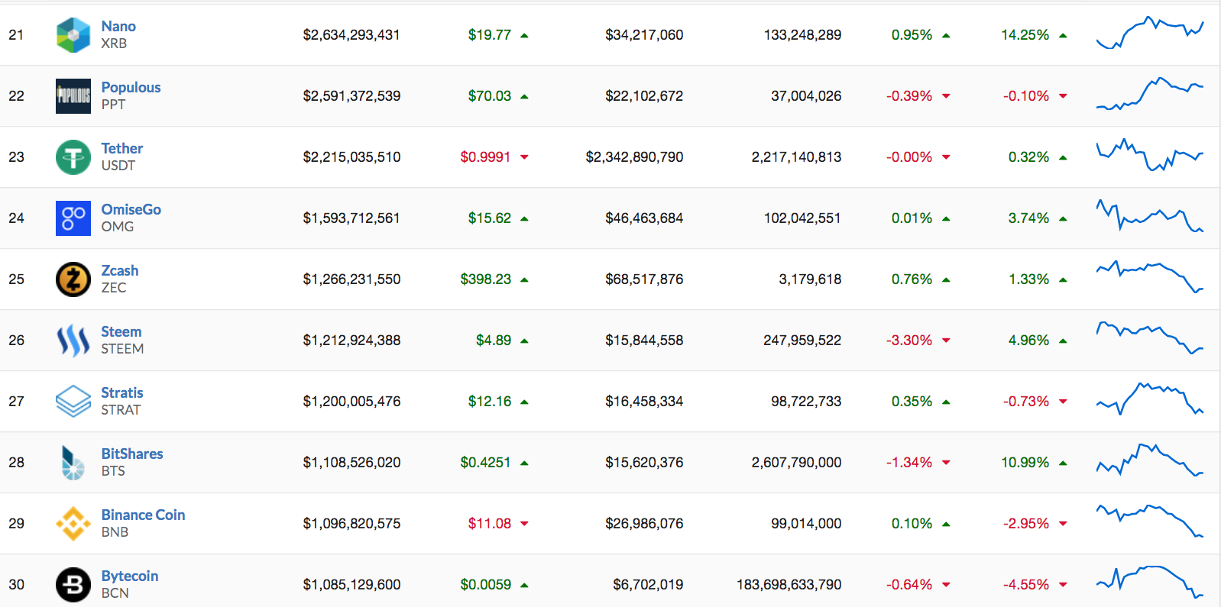
Task: Open the Nano 7-day sparkline chart
Action: pos(1150,34)
